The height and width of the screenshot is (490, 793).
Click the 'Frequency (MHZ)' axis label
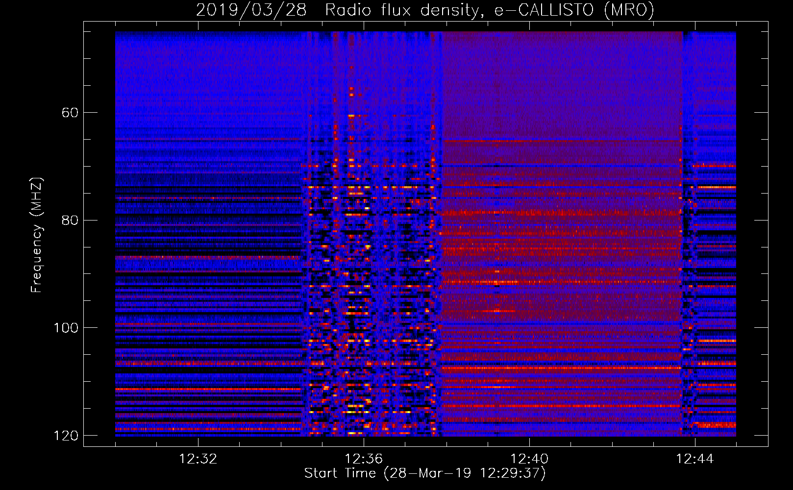click(x=37, y=235)
